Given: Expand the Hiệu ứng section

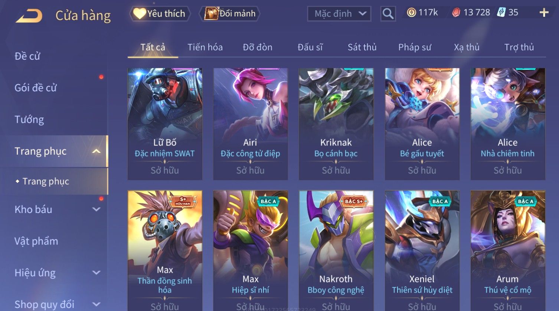Looking at the screenshot, I should [x=96, y=273].
